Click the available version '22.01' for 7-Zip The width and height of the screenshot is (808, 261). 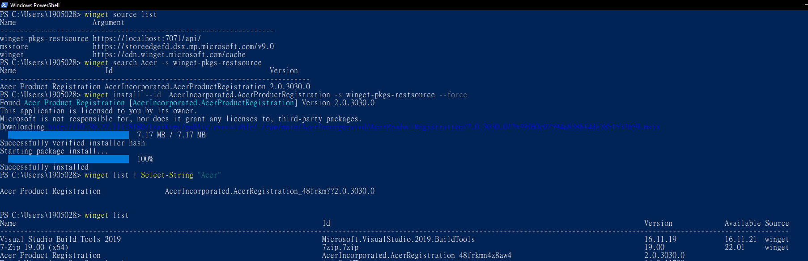pyautogui.click(x=735, y=248)
